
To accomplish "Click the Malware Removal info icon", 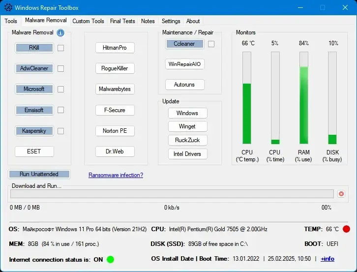I will coord(60,33).
